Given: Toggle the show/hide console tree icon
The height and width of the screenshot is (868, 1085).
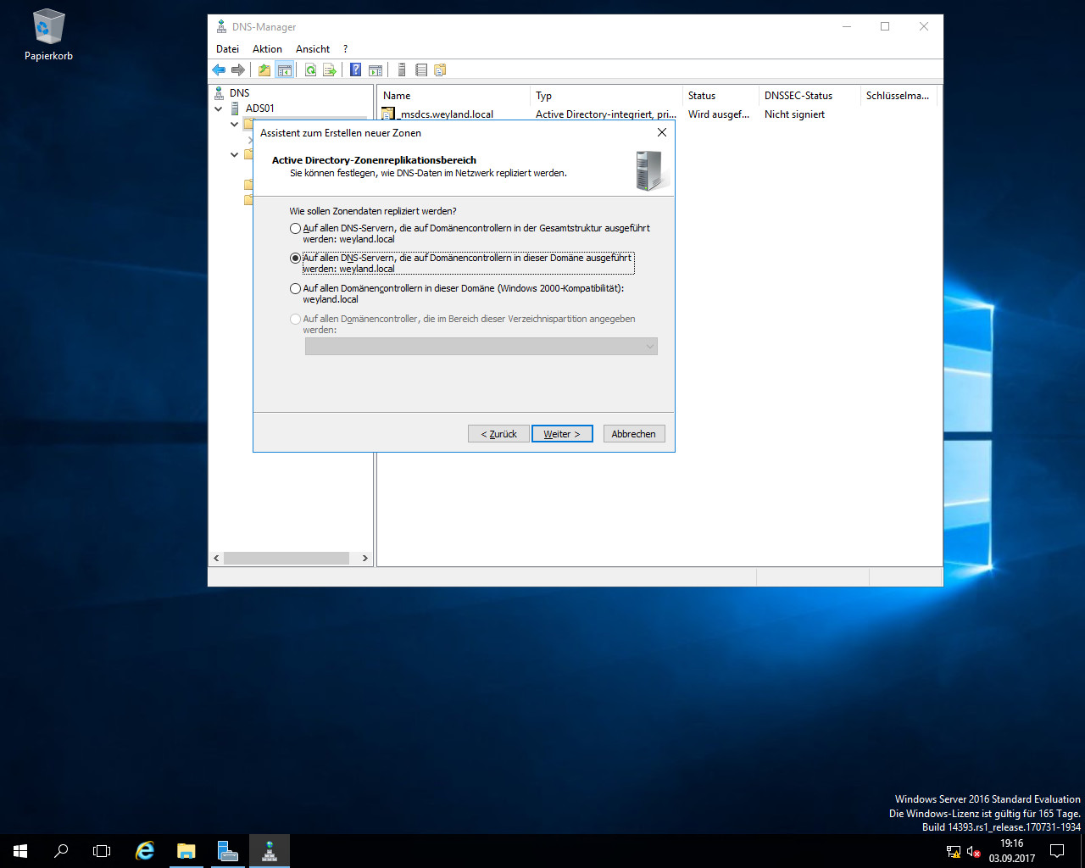Looking at the screenshot, I should pos(284,70).
